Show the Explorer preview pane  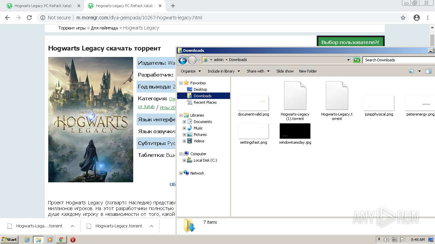click(x=429, y=71)
